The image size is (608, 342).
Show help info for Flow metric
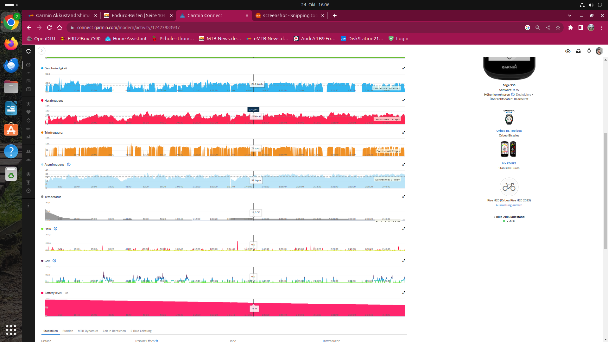click(55, 229)
